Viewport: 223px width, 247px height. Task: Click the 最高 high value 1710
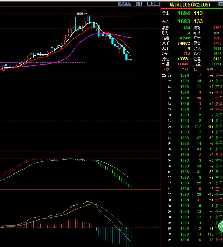coord(217,43)
